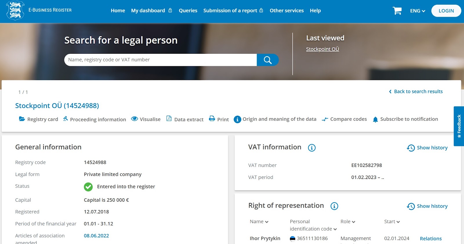The width and height of the screenshot is (464, 244).
Task: Click Show history text in VAT information
Action: point(432,148)
